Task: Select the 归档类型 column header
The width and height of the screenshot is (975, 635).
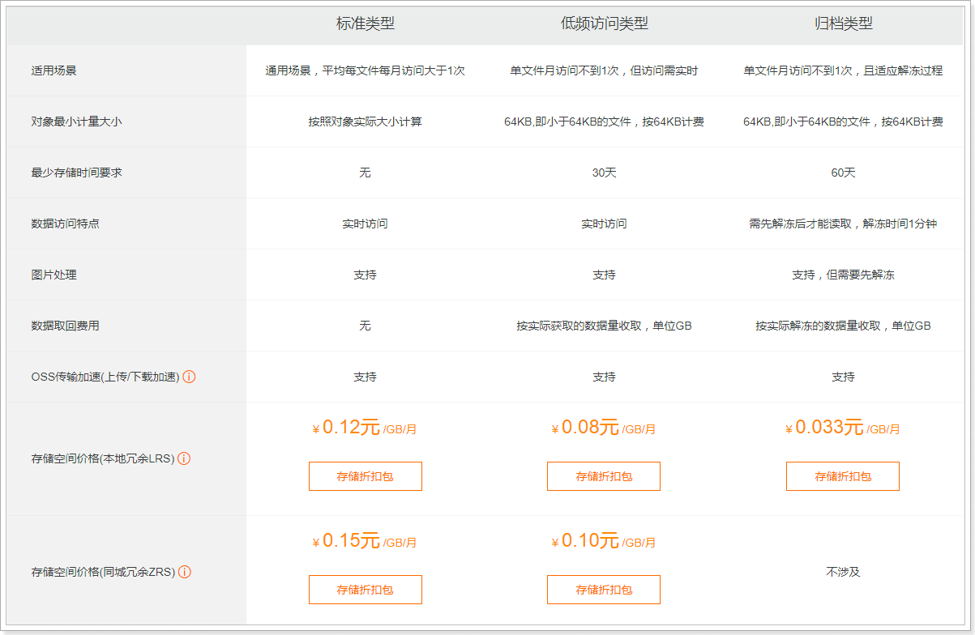Action: point(843,23)
